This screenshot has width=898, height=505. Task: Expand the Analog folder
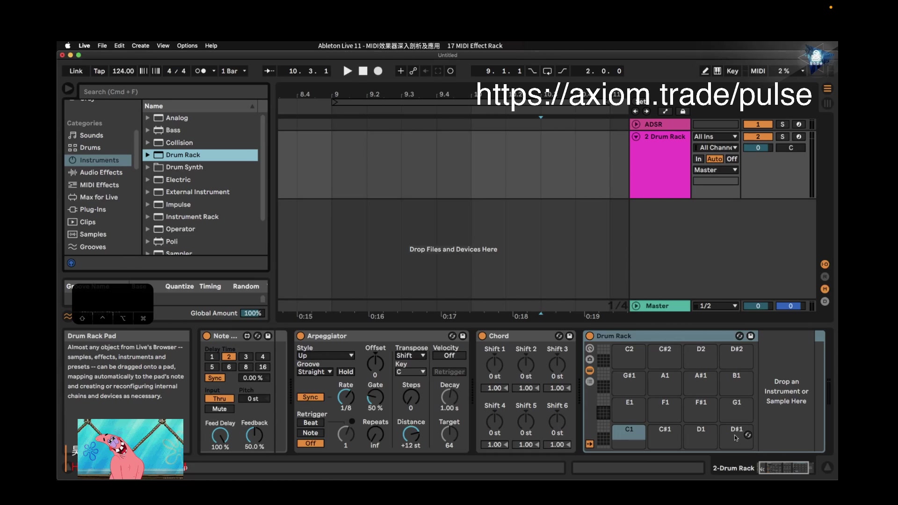pyautogui.click(x=147, y=118)
